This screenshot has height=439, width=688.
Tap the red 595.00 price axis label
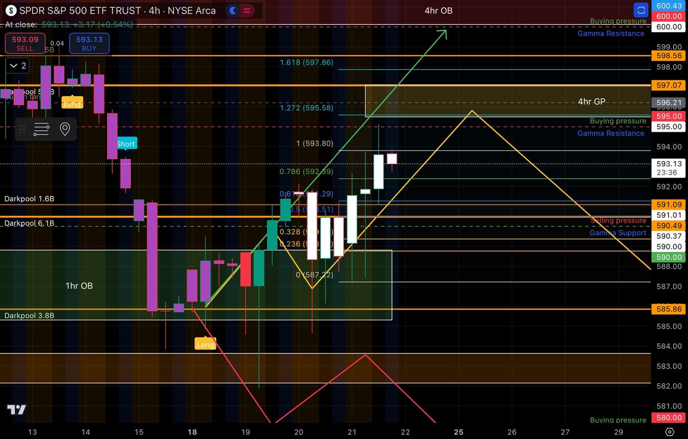coord(669,115)
